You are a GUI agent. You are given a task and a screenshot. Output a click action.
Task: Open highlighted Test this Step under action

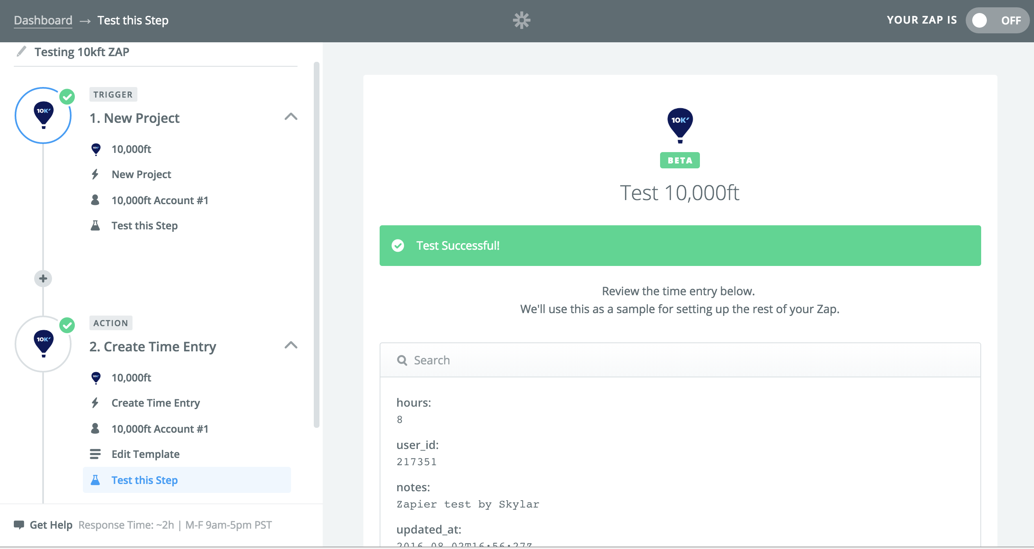(x=187, y=480)
